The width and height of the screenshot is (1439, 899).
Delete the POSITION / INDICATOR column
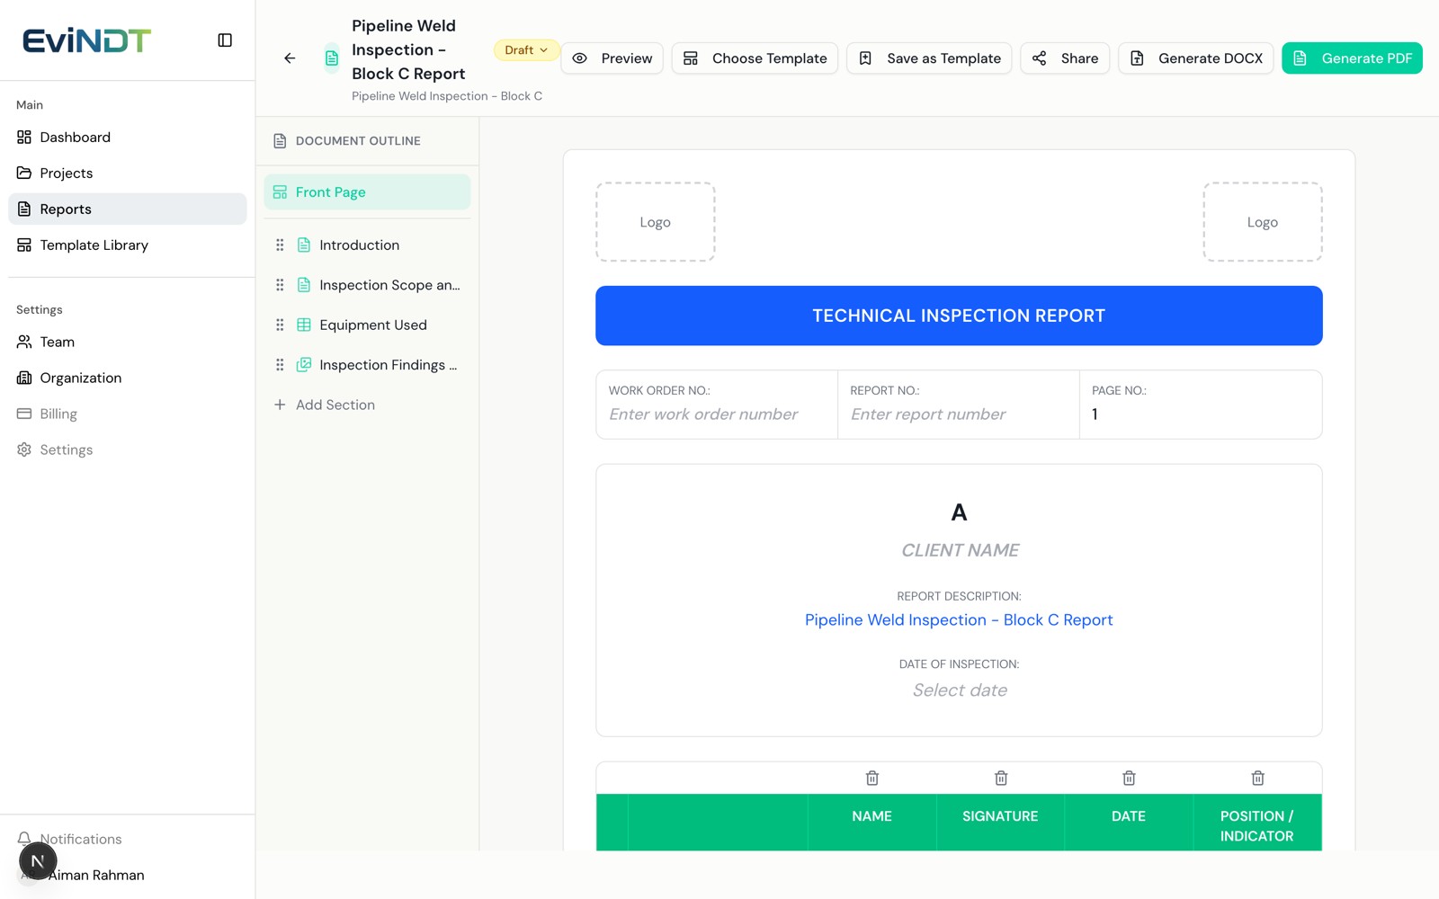tap(1258, 778)
